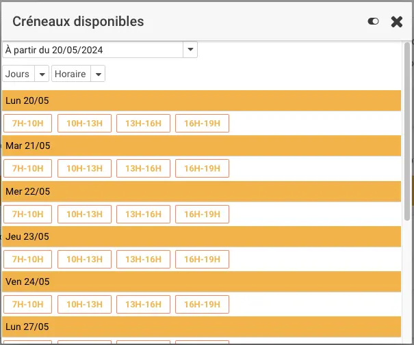This screenshot has width=414, height=345.
Task: Choose 10H-13H slot on Ven 24/05
Action: [x=84, y=304]
